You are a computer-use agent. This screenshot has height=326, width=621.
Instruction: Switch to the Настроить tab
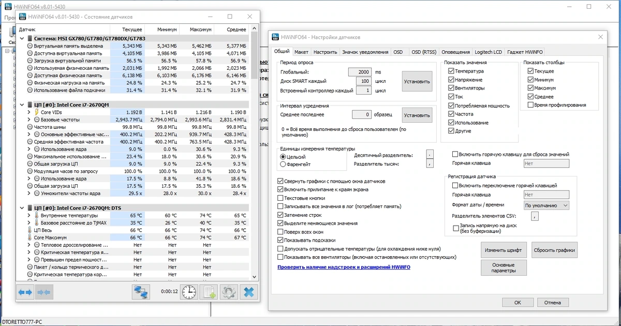pos(325,52)
